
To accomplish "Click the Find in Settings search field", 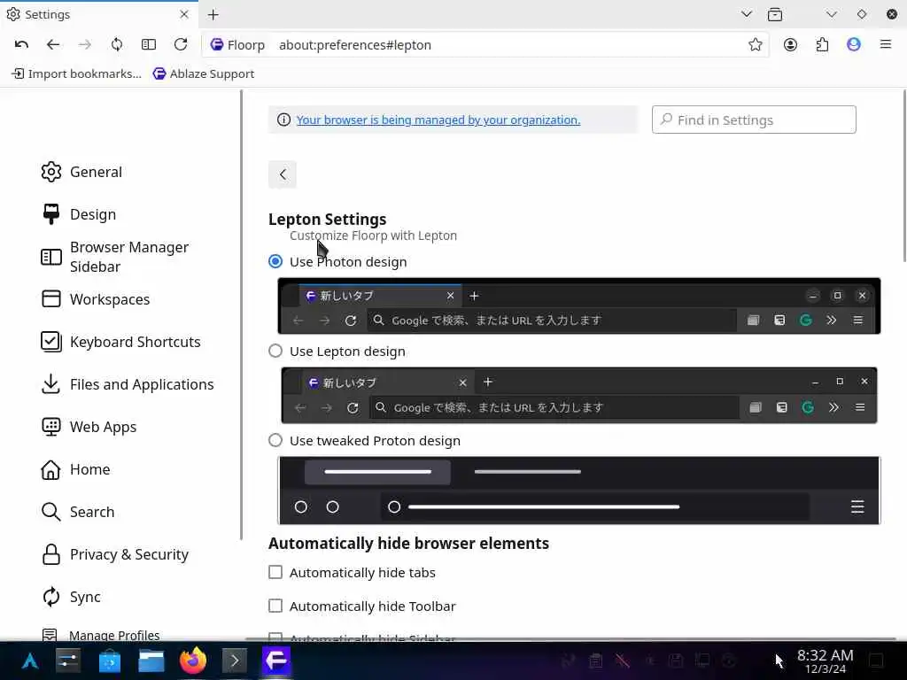I will coord(754,120).
